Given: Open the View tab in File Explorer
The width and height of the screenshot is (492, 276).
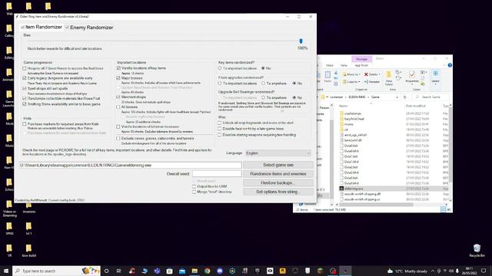Looking at the screenshot, I should tap(344, 65).
